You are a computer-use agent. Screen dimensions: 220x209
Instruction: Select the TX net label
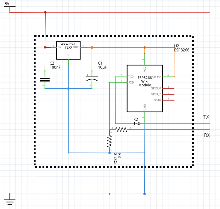[206, 117]
